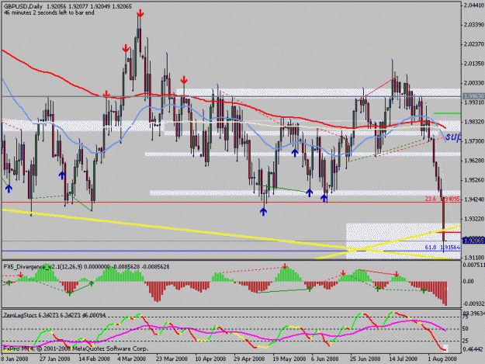The width and height of the screenshot is (485, 364).
Task: Click the 23 Mar 2008 date label
Action: pyautogui.click(x=171, y=359)
